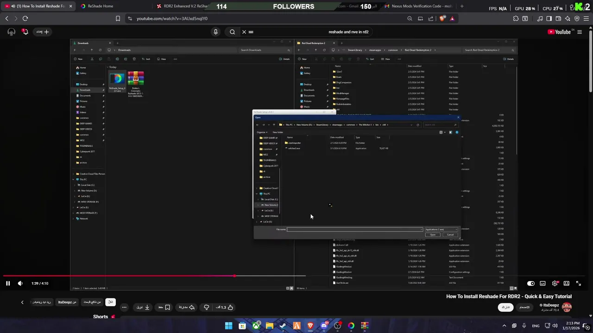Click the Download button under the video

[x=143, y=307]
